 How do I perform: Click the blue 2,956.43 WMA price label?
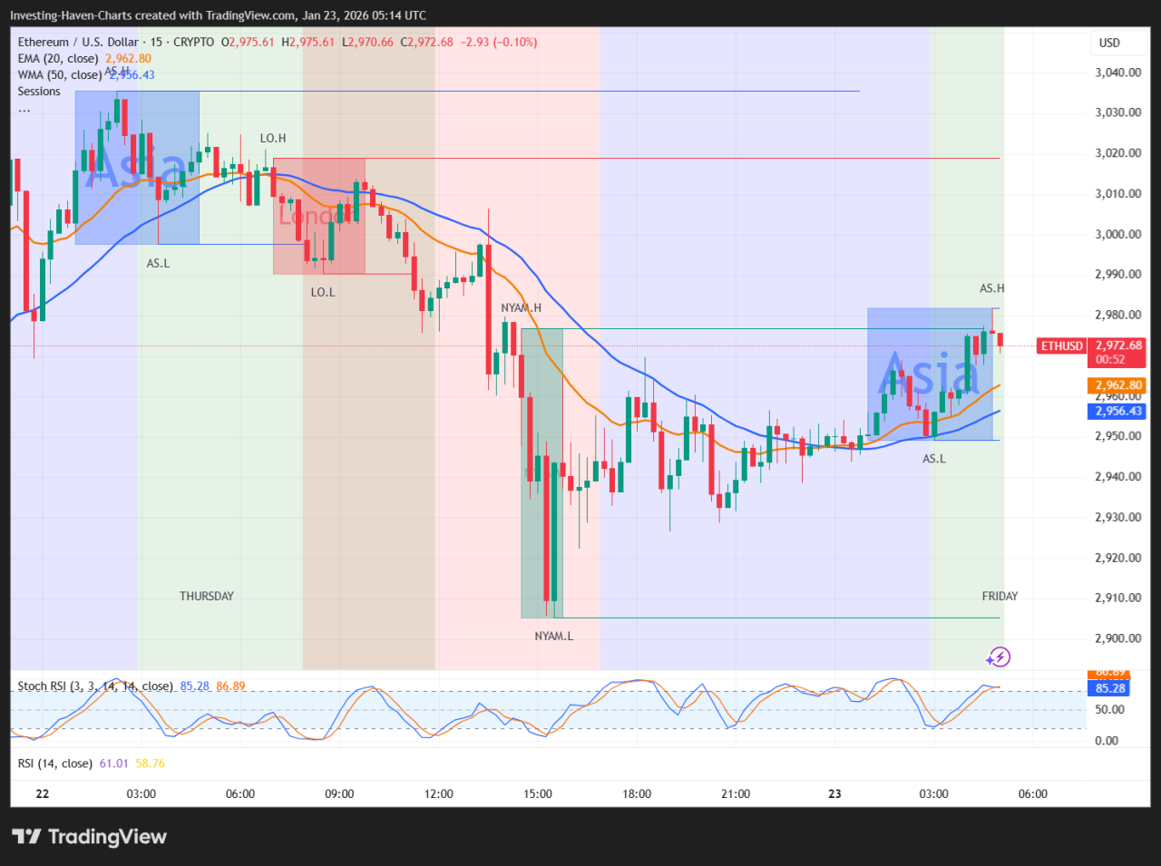(x=1117, y=411)
